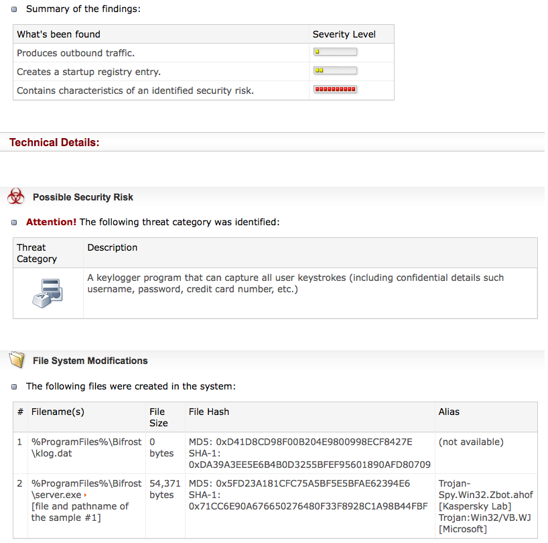
Task: Click the klog.dat filename cell
Action: 86,447
